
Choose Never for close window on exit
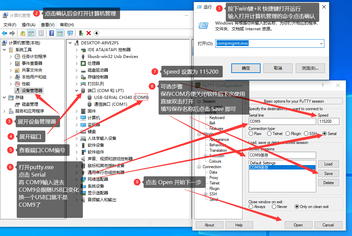click(274, 207)
